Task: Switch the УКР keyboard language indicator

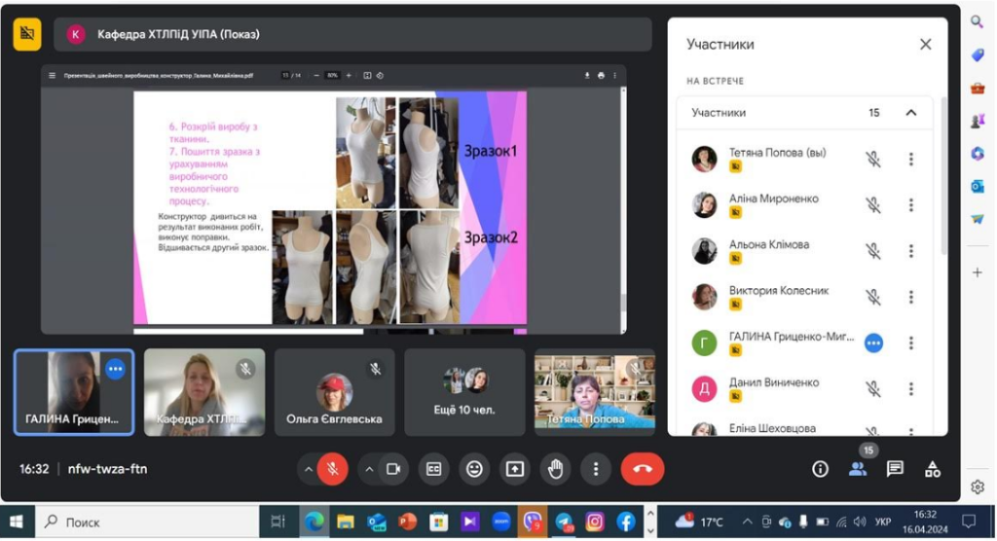Action: point(882,522)
